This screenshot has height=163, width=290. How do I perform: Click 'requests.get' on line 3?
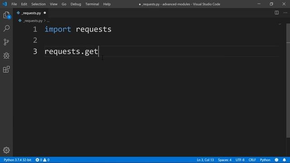[x=71, y=52]
